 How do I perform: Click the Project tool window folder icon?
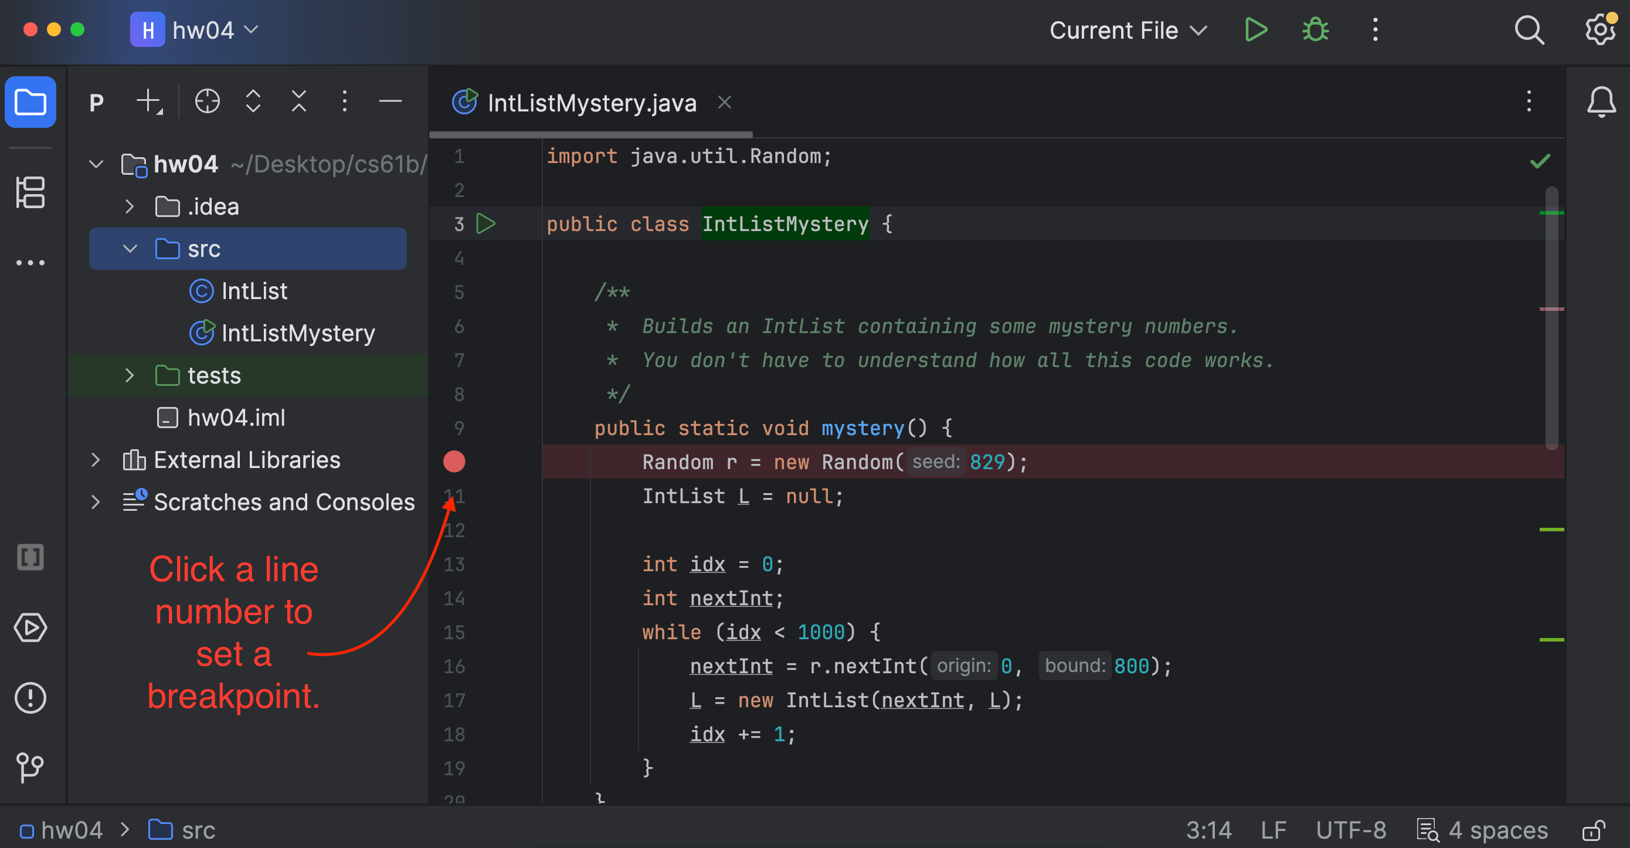30,101
